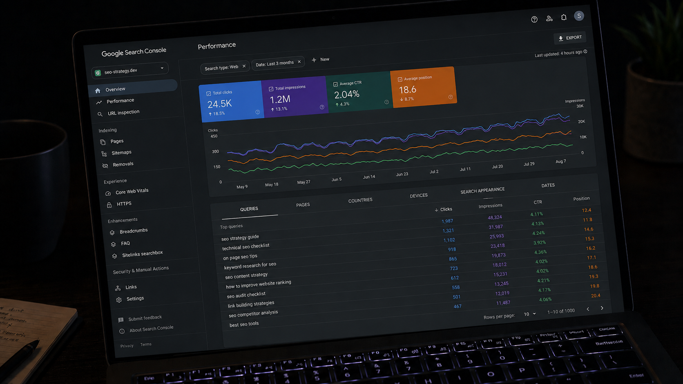This screenshot has height=384, width=683.
Task: Select the orange Average position metric card
Action: pyautogui.click(x=424, y=87)
